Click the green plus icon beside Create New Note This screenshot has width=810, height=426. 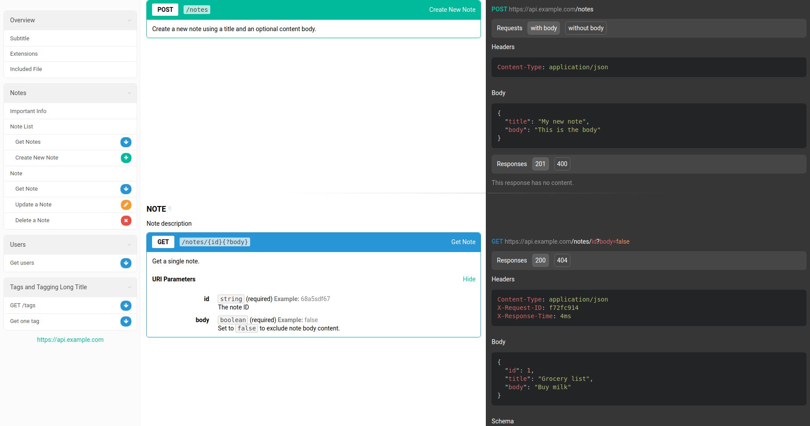tap(126, 158)
